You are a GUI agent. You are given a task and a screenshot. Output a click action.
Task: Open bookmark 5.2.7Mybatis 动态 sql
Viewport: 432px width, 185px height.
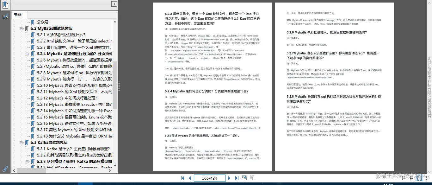point(75,67)
